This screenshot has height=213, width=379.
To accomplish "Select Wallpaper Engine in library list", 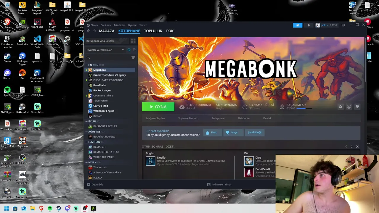I will (104, 111).
